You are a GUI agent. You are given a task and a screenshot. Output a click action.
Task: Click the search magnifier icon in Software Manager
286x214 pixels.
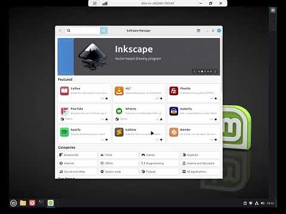click(x=69, y=30)
